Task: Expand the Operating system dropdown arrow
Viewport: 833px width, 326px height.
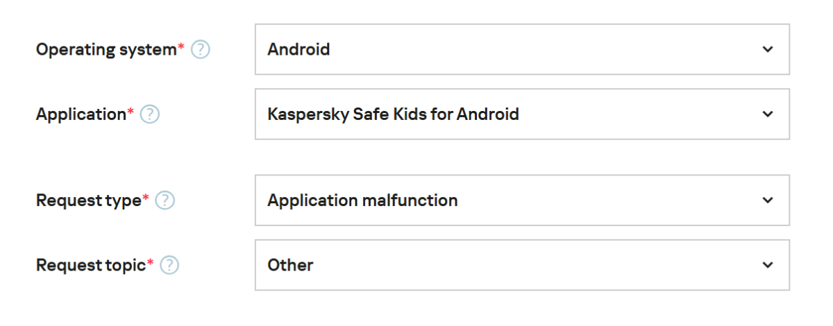Action: tap(767, 49)
